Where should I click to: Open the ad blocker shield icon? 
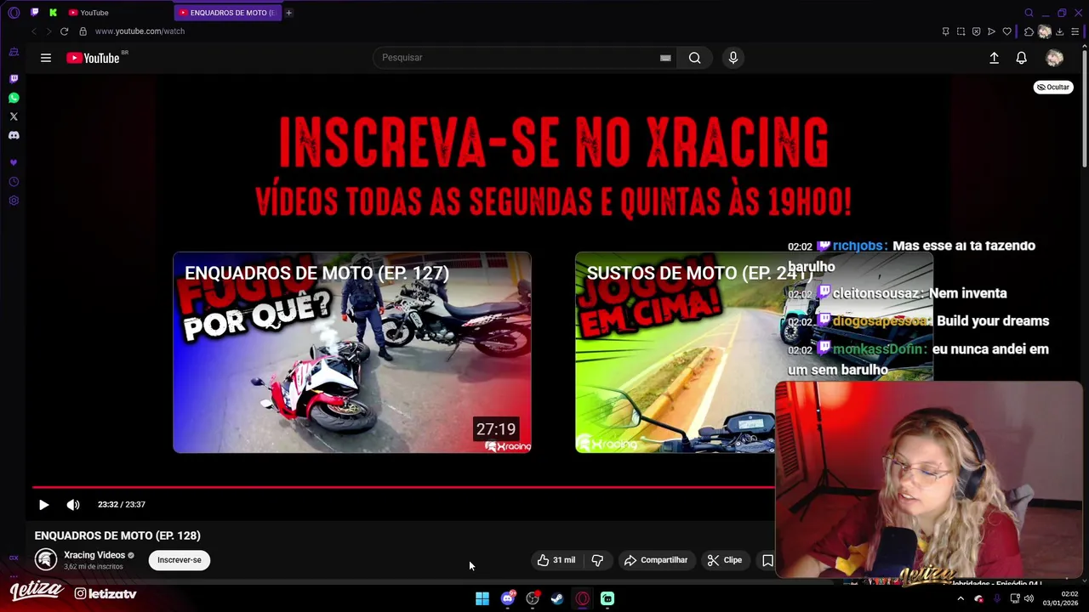[x=976, y=31]
